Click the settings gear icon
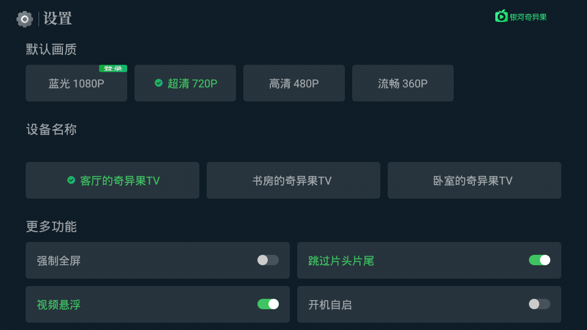 pos(24,19)
